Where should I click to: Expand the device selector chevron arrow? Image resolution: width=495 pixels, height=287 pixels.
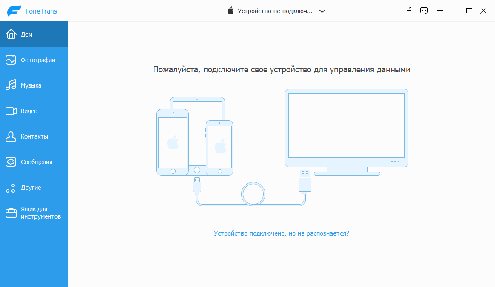322,11
